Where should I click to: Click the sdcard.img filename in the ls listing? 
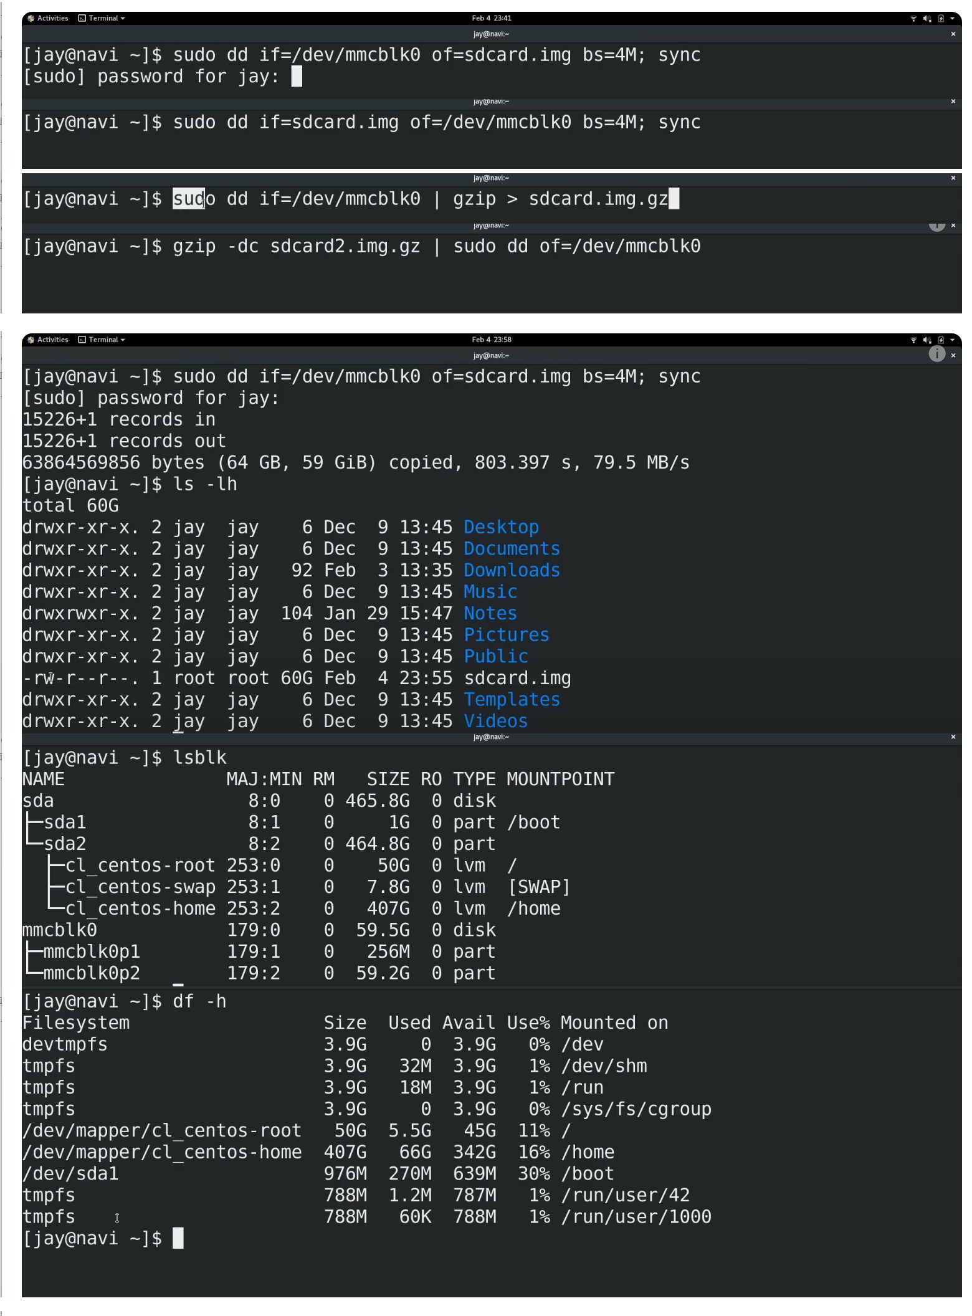point(517,679)
